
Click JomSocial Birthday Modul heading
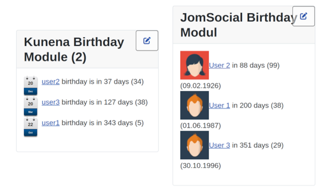pyautogui.click(x=239, y=25)
